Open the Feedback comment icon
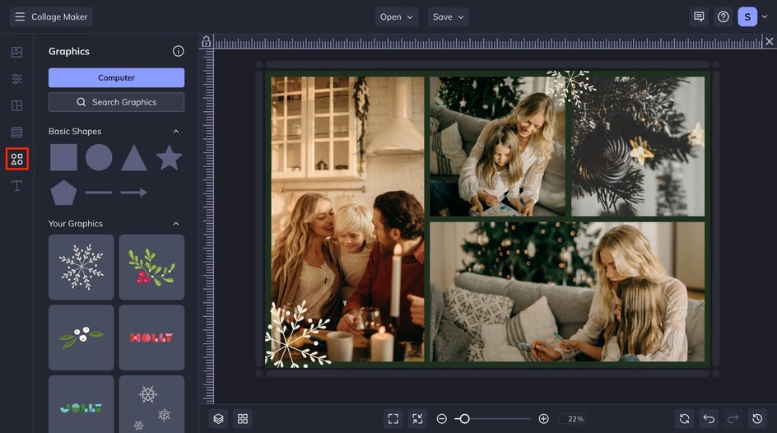The image size is (777, 433). [699, 16]
